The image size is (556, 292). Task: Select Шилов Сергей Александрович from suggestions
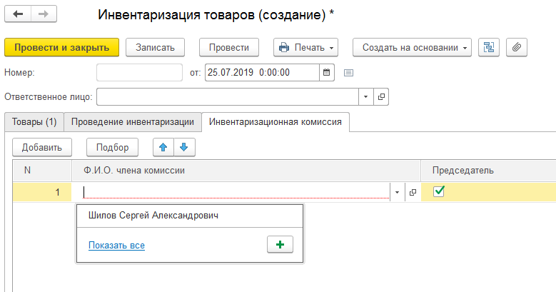[x=153, y=215]
